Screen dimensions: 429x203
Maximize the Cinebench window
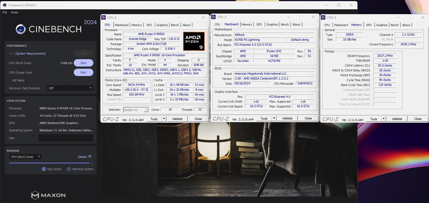[339, 5]
